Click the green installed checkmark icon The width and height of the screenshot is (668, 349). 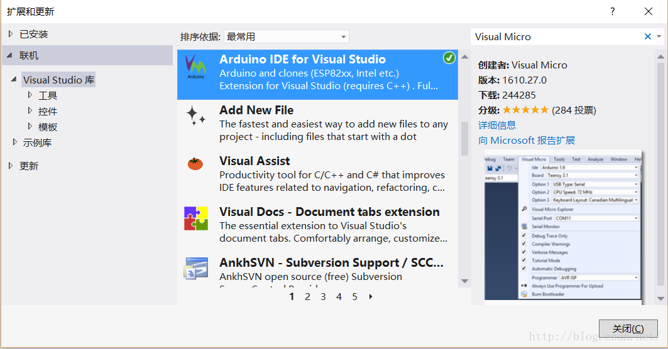pyautogui.click(x=449, y=58)
